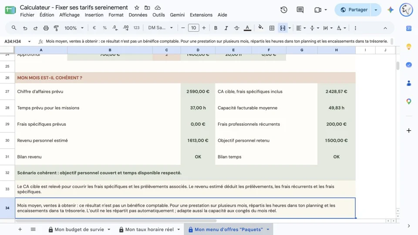Click the search menus magnifier icon
The height and width of the screenshot is (235, 418).
point(14,28)
